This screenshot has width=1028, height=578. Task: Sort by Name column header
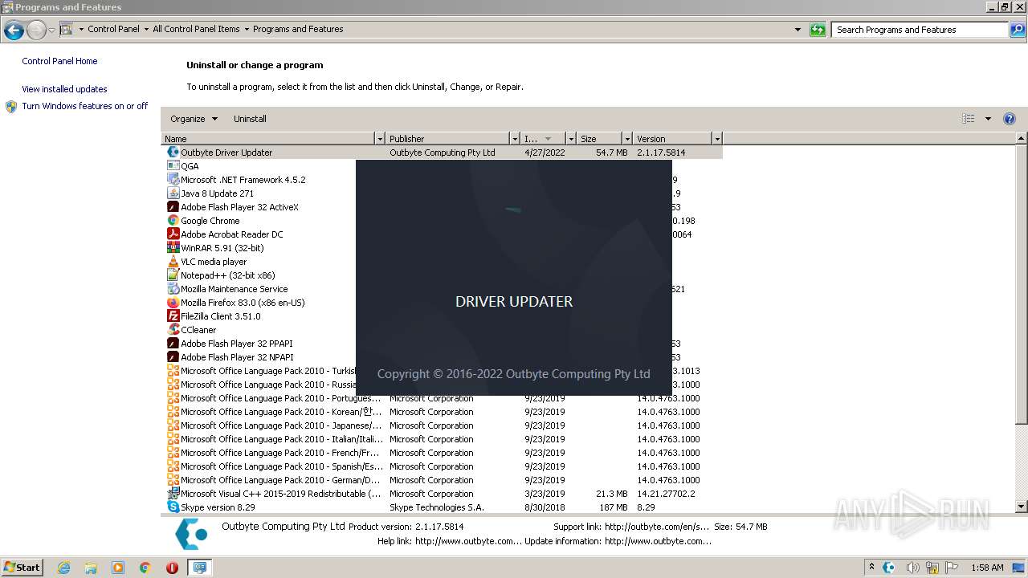tap(268, 139)
